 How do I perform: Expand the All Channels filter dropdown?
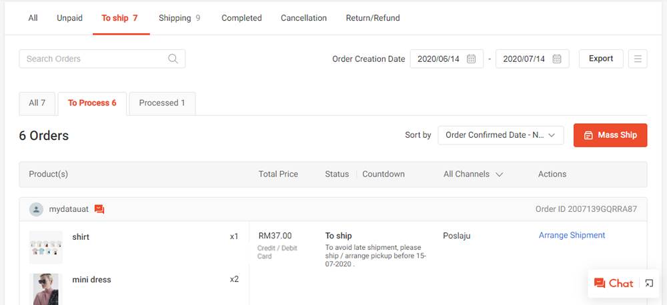click(473, 174)
